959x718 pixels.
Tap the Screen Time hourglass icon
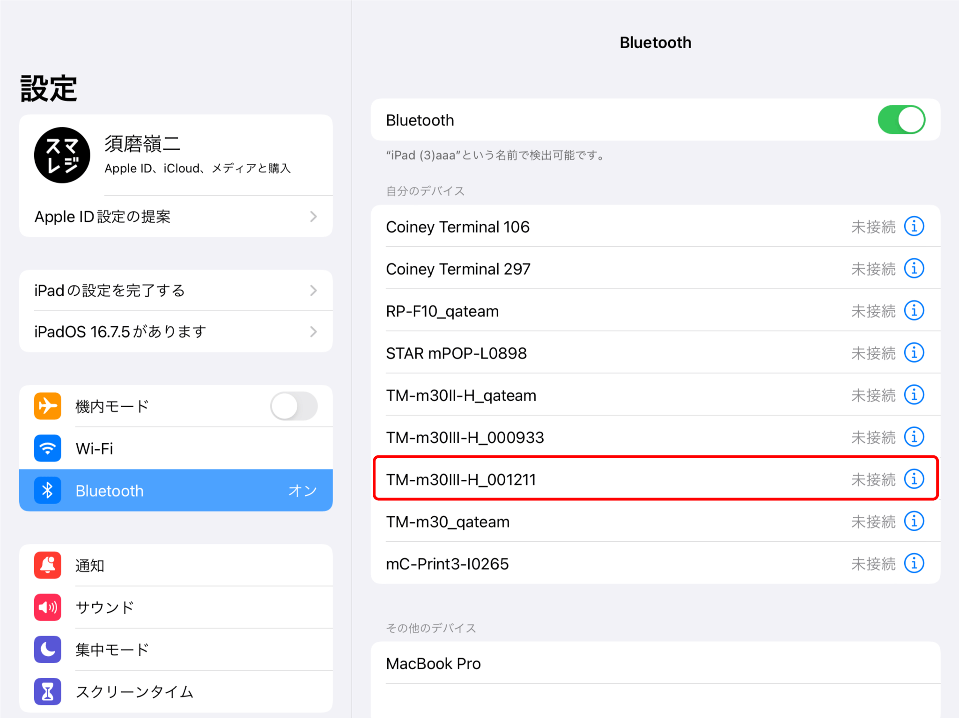pos(48,691)
